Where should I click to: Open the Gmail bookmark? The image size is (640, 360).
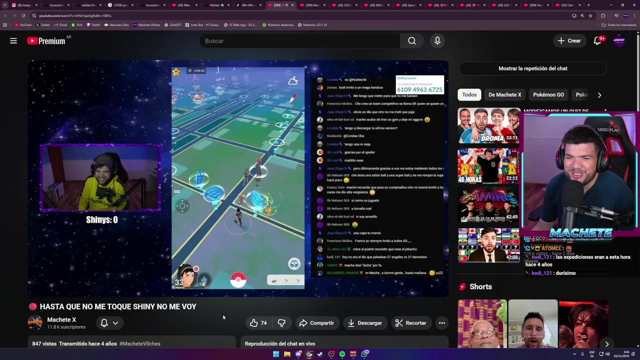tap(61, 25)
